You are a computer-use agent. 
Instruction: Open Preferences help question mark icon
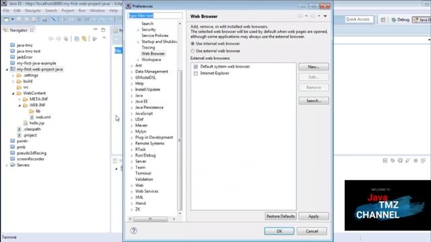click(x=133, y=231)
